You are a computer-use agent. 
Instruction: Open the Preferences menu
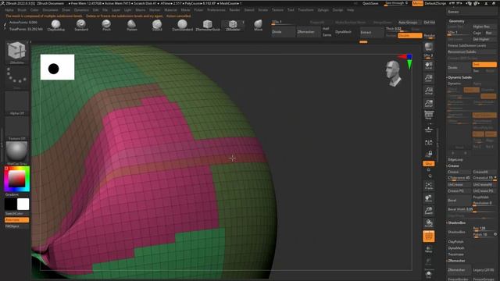[x=216, y=10]
